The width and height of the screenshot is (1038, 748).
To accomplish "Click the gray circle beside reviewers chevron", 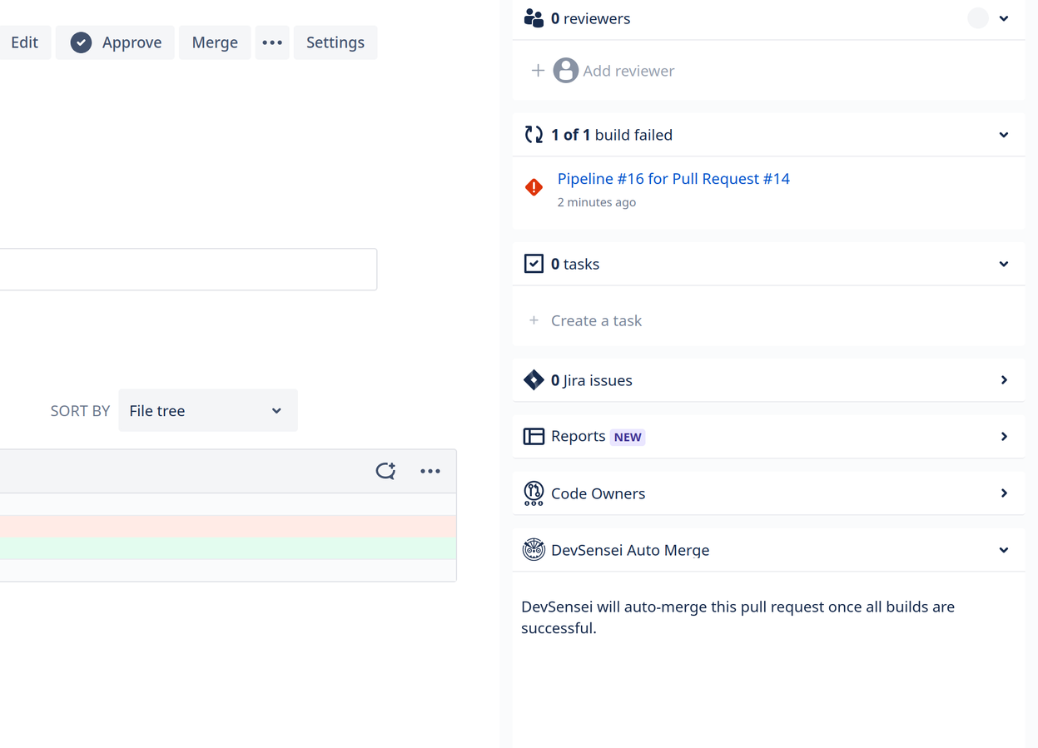I will coord(978,18).
